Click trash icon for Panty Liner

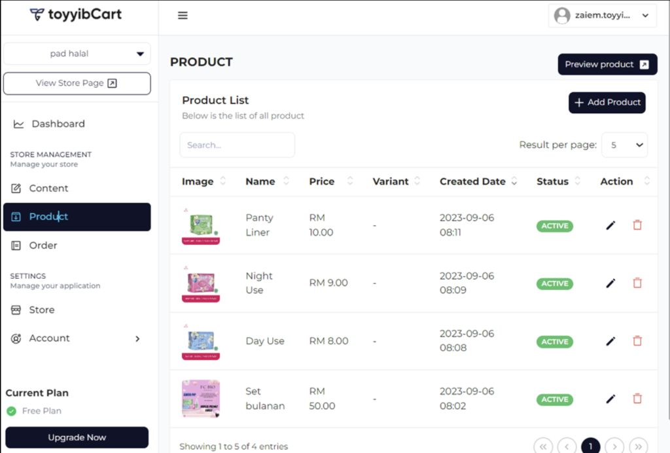pos(637,225)
